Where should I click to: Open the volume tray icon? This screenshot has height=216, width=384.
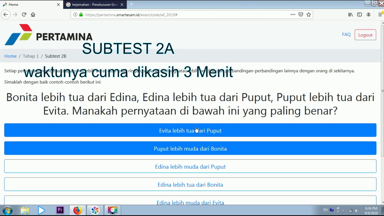coord(357,210)
